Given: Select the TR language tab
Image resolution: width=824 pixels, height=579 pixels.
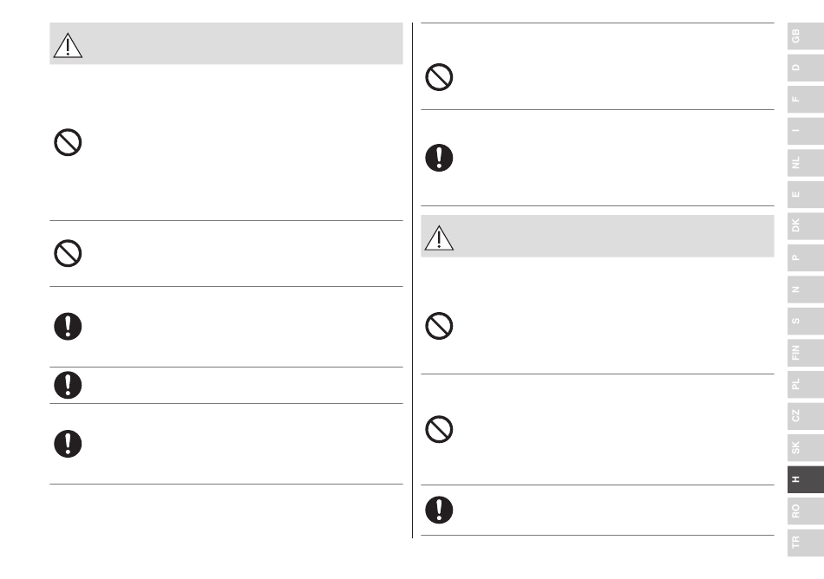Looking at the screenshot, I should click(x=805, y=543).
